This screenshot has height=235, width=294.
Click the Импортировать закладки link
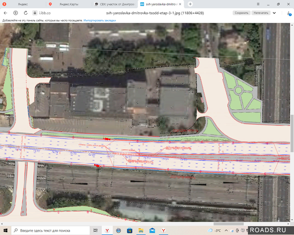[100, 21]
